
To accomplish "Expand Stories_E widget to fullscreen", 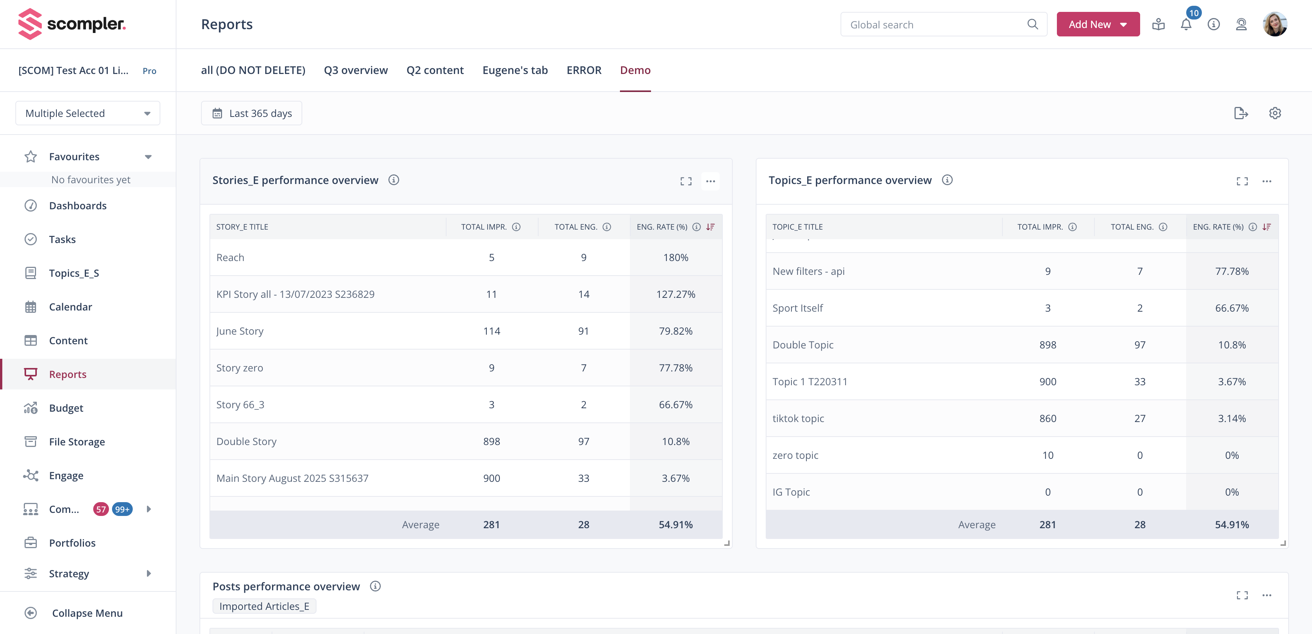I will pyautogui.click(x=686, y=181).
